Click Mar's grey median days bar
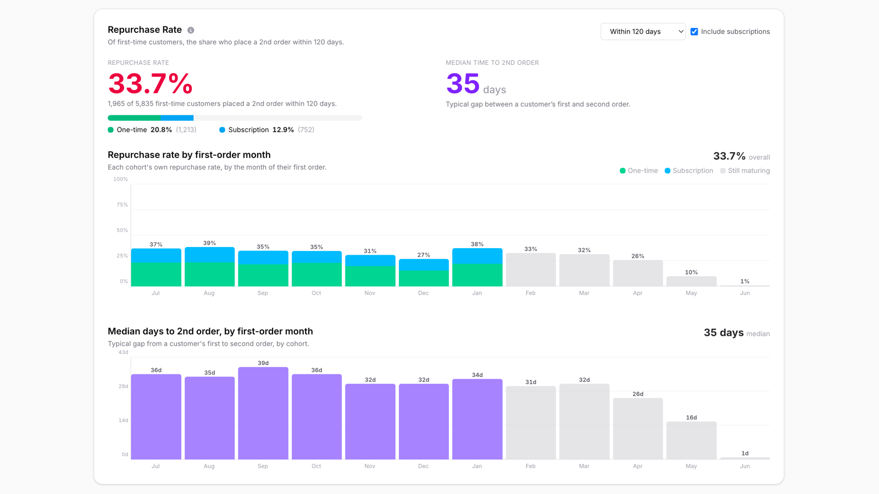Image resolution: width=879 pixels, height=494 pixels. pyautogui.click(x=585, y=422)
